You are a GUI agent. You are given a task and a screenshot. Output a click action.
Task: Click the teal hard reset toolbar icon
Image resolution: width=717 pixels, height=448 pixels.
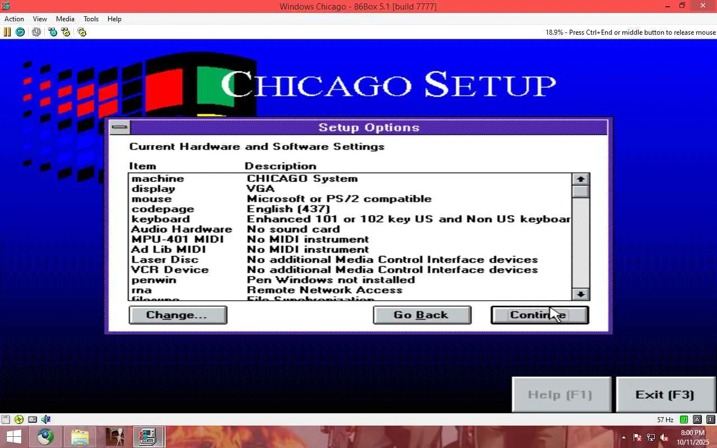[x=20, y=32]
